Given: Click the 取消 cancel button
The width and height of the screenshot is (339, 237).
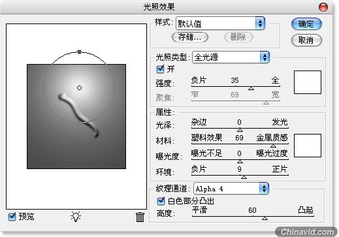Looking at the screenshot, I should [306, 40].
